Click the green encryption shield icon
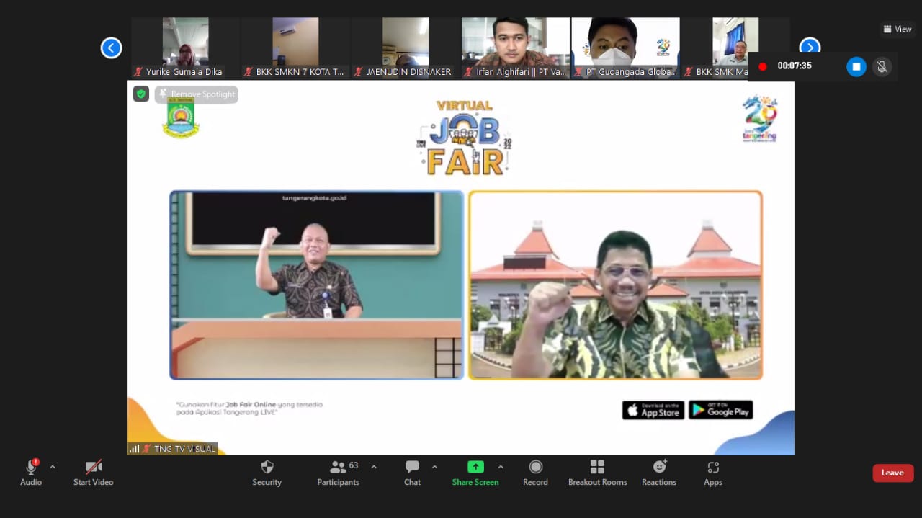The width and height of the screenshot is (922, 518). click(x=141, y=94)
